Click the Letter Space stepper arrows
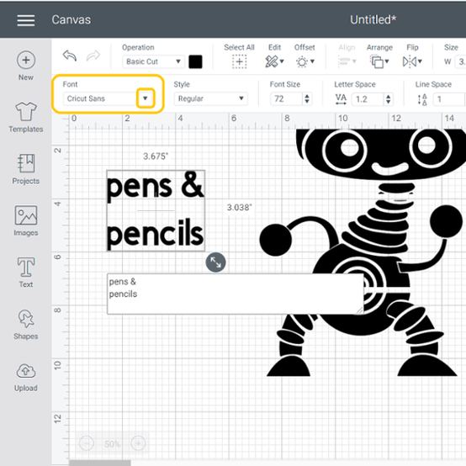The width and height of the screenshot is (466, 466). click(x=388, y=99)
